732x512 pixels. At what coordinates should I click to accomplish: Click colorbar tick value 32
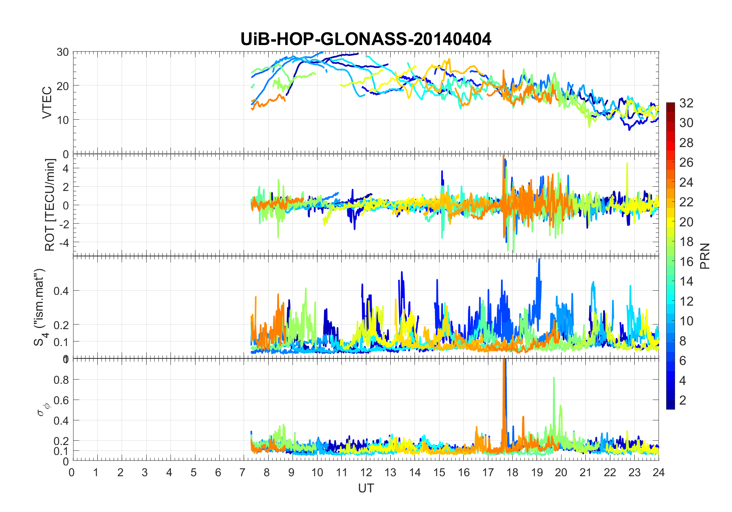[x=686, y=103]
